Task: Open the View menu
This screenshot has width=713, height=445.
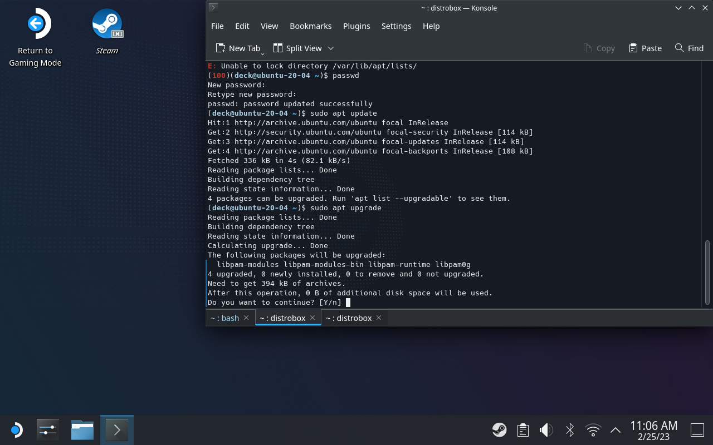Action: click(x=269, y=26)
